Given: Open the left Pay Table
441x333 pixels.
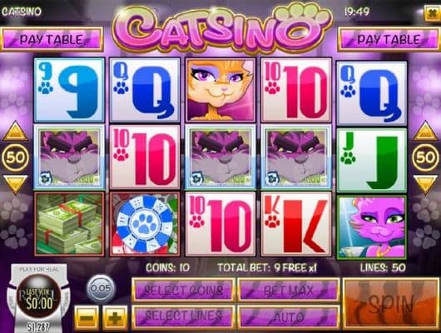Looking at the screenshot, I should pyautogui.click(x=52, y=39).
